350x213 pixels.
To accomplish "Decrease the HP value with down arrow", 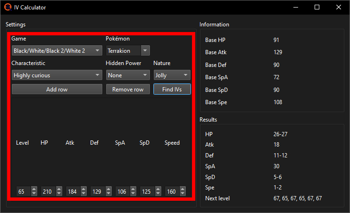I will click(58, 194).
